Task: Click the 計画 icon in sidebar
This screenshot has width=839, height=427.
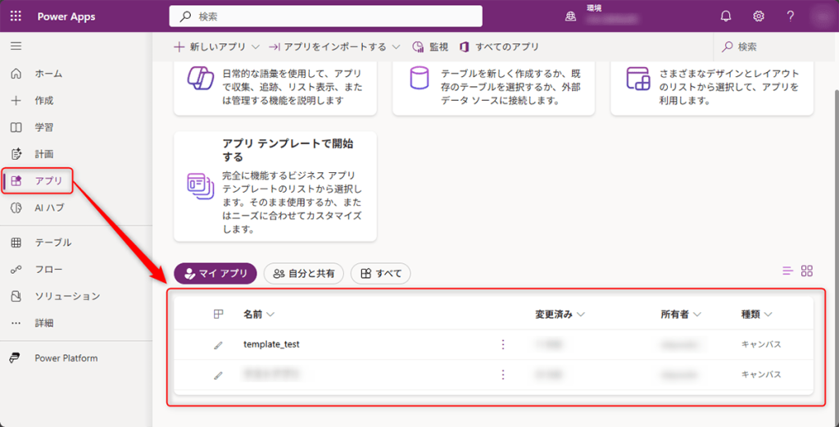Action: 16,154
